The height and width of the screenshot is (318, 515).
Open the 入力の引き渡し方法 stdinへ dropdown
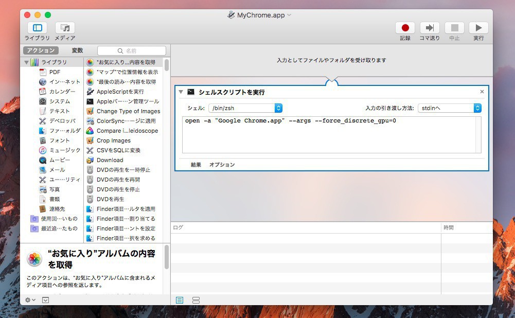[450, 108]
